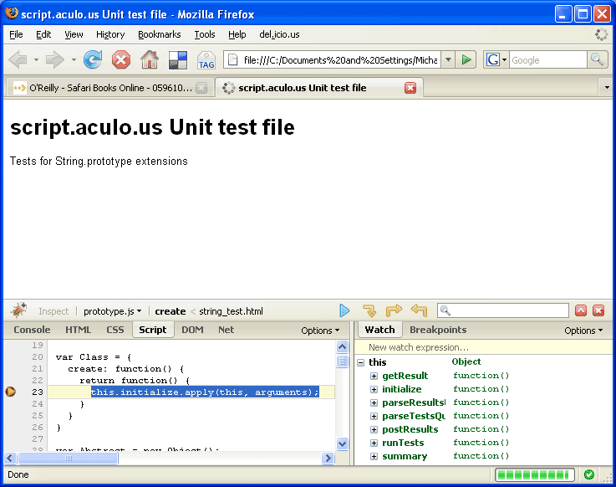Expand the initialize property

click(374, 389)
